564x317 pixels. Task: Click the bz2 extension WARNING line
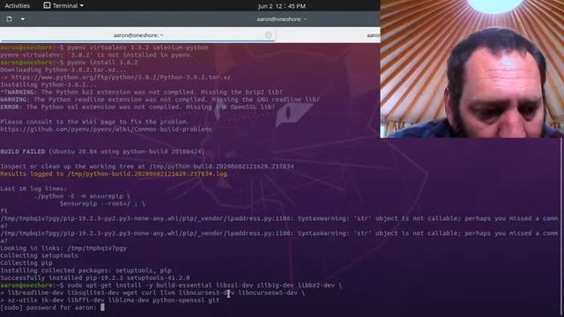click(x=141, y=92)
